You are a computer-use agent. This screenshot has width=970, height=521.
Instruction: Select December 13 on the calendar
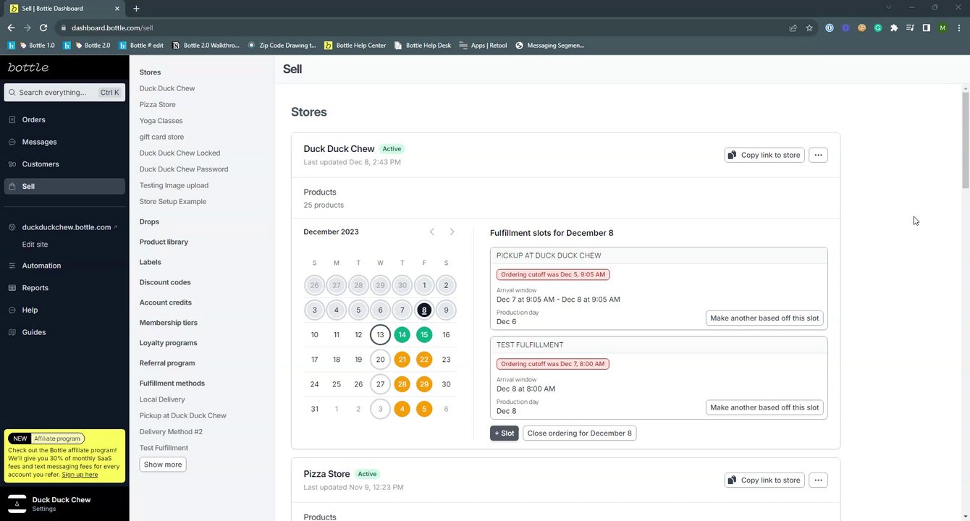380,334
